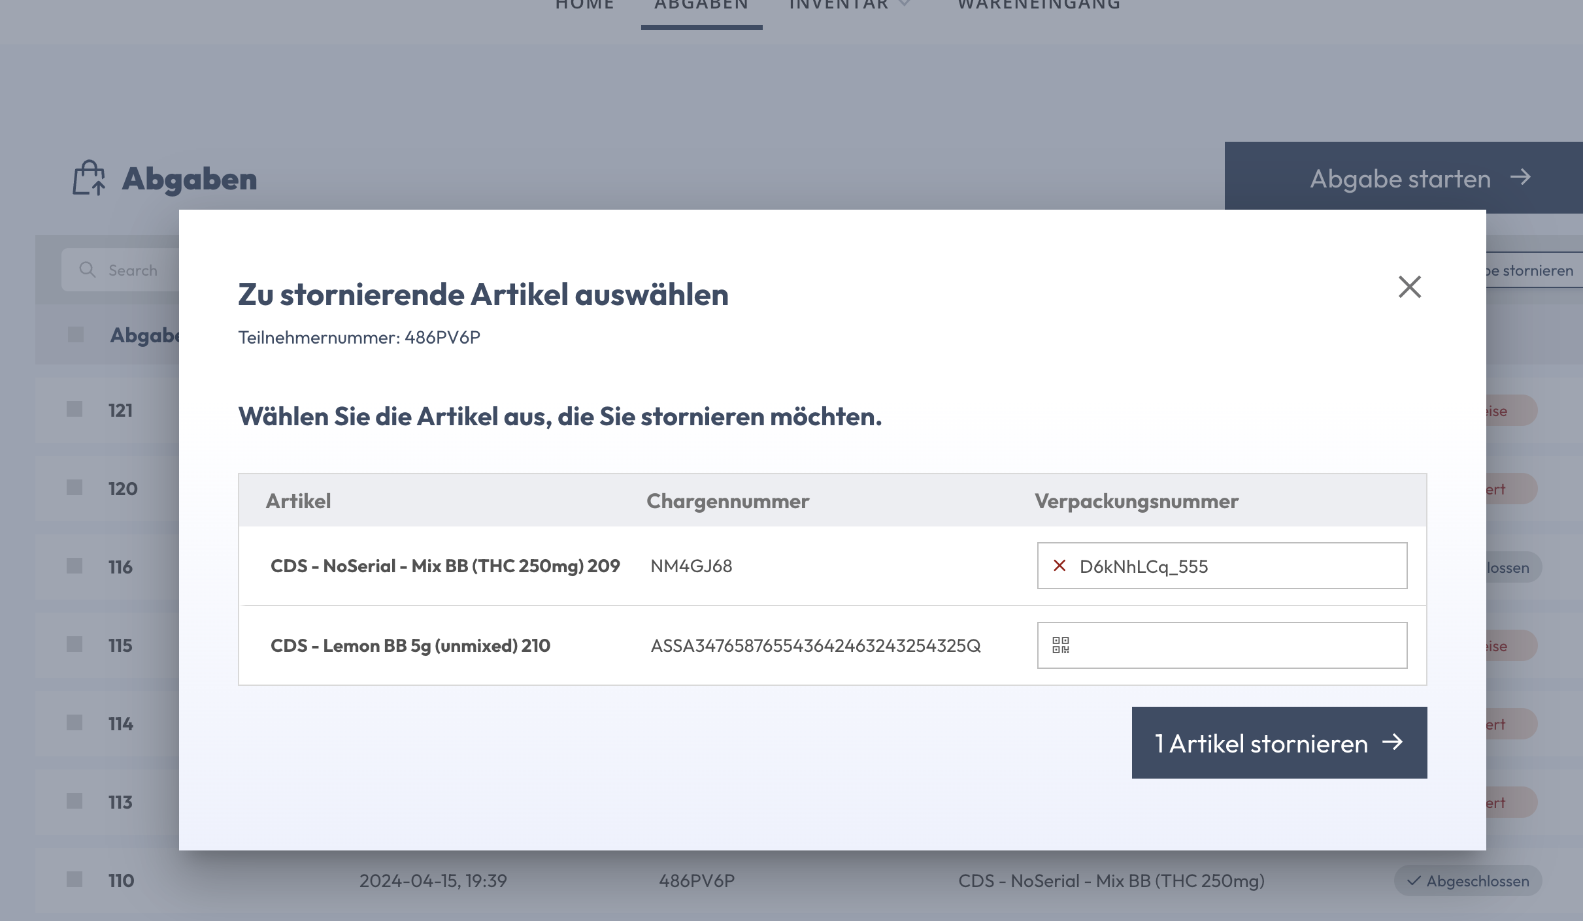Toggle the select-all checkbox in header
This screenshot has height=921, width=1583.
[76, 334]
